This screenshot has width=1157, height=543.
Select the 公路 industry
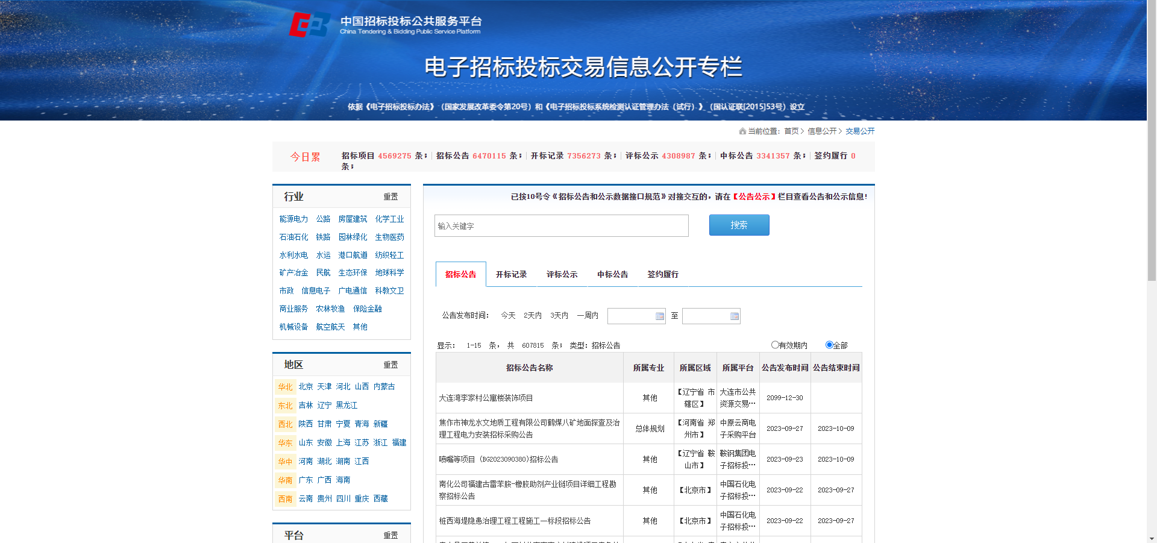pos(323,219)
